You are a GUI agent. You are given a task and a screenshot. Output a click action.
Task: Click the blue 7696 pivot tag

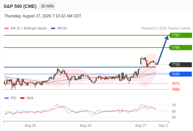(180, 74)
